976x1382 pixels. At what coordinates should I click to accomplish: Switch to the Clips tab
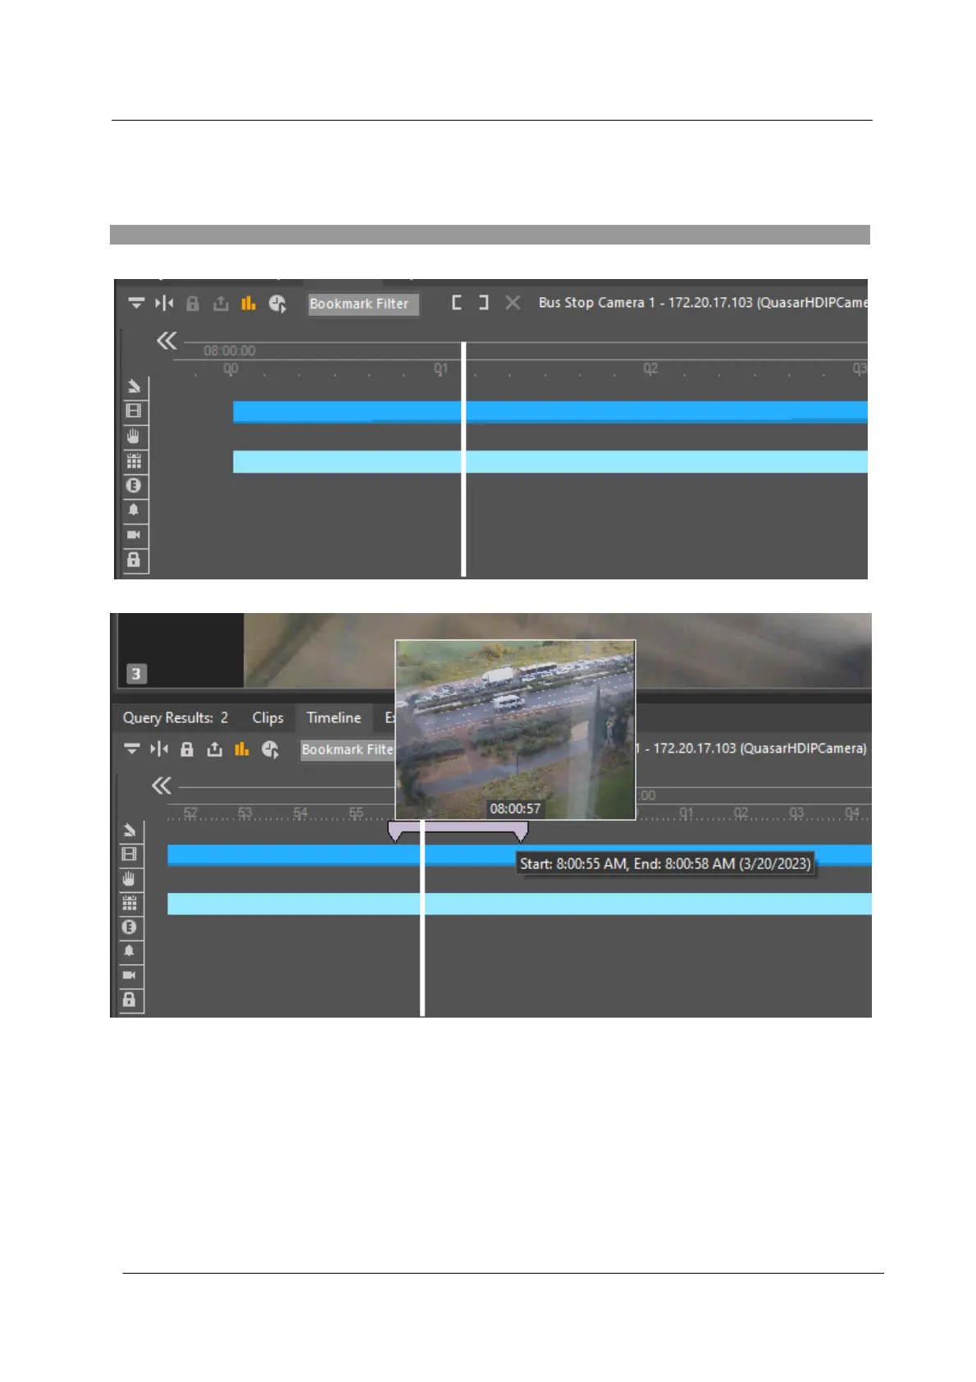pyautogui.click(x=267, y=718)
